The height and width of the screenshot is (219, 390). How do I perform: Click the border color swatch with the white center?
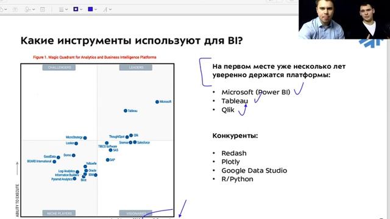click(76, 9)
